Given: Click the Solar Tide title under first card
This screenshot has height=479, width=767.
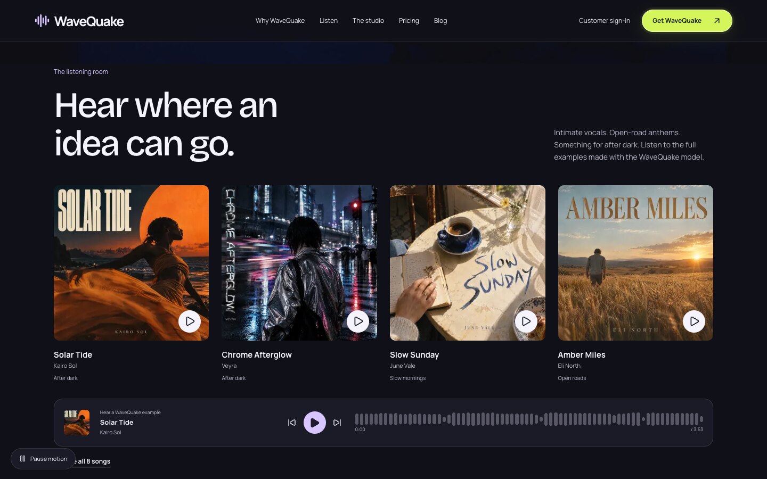Looking at the screenshot, I should [x=73, y=355].
